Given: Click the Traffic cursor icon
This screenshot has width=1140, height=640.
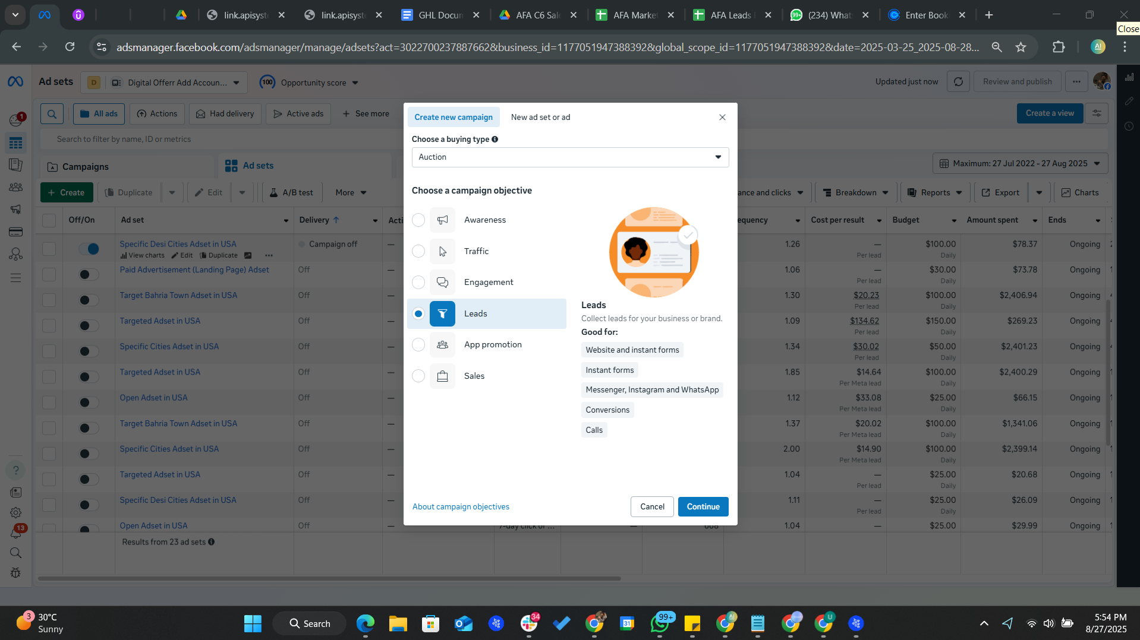Looking at the screenshot, I should tap(442, 251).
